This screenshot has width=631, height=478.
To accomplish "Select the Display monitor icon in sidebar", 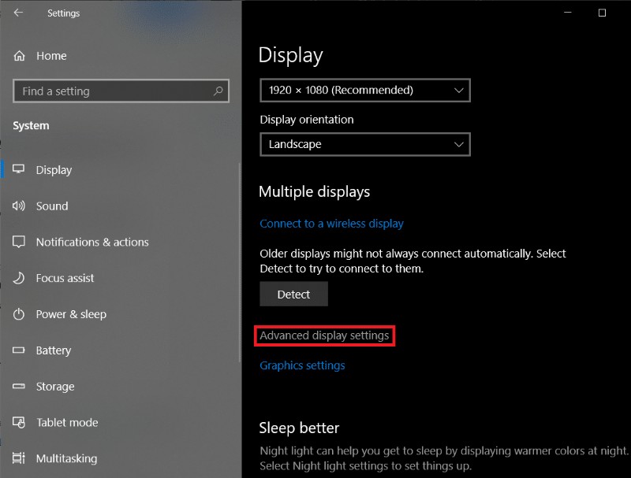I will [x=19, y=169].
